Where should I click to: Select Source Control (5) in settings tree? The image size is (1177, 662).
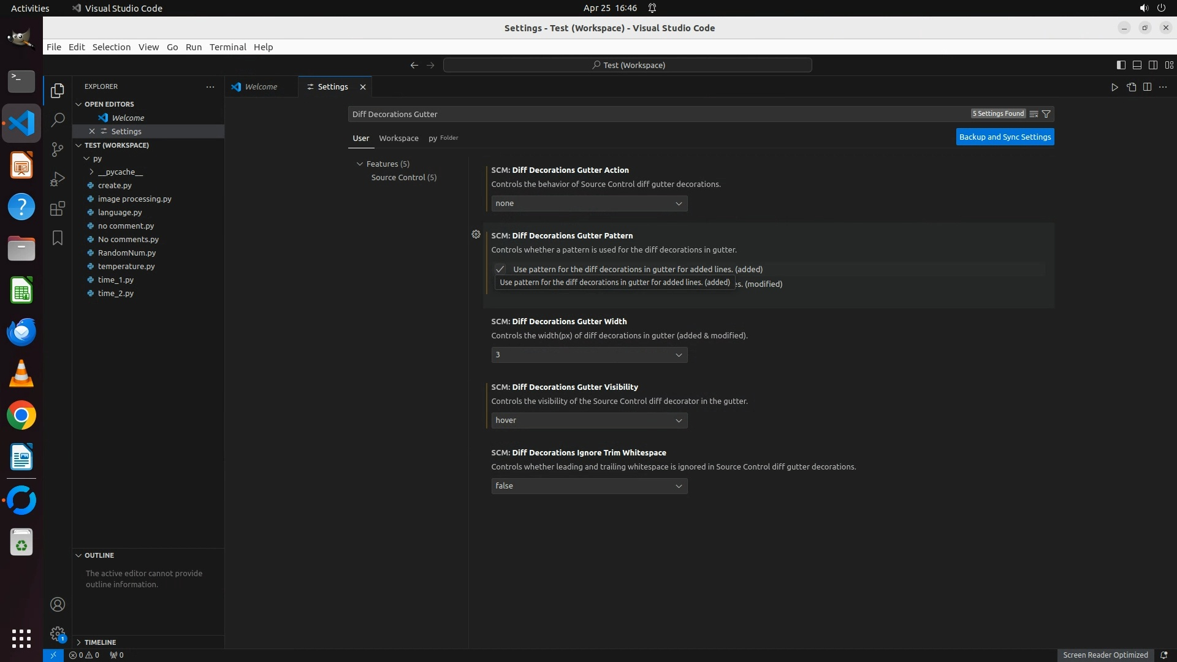403,178
